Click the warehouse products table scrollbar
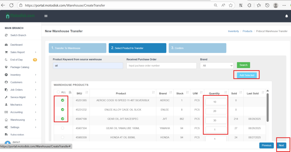291x152 pixels. click(267, 107)
